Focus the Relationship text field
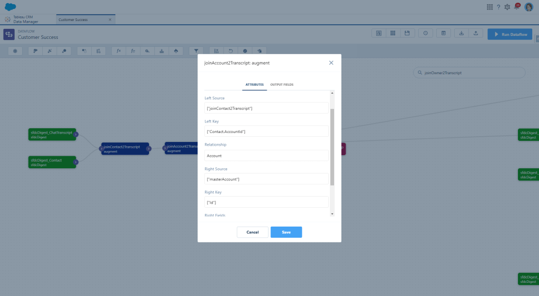The height and width of the screenshot is (296, 539). coord(266,156)
